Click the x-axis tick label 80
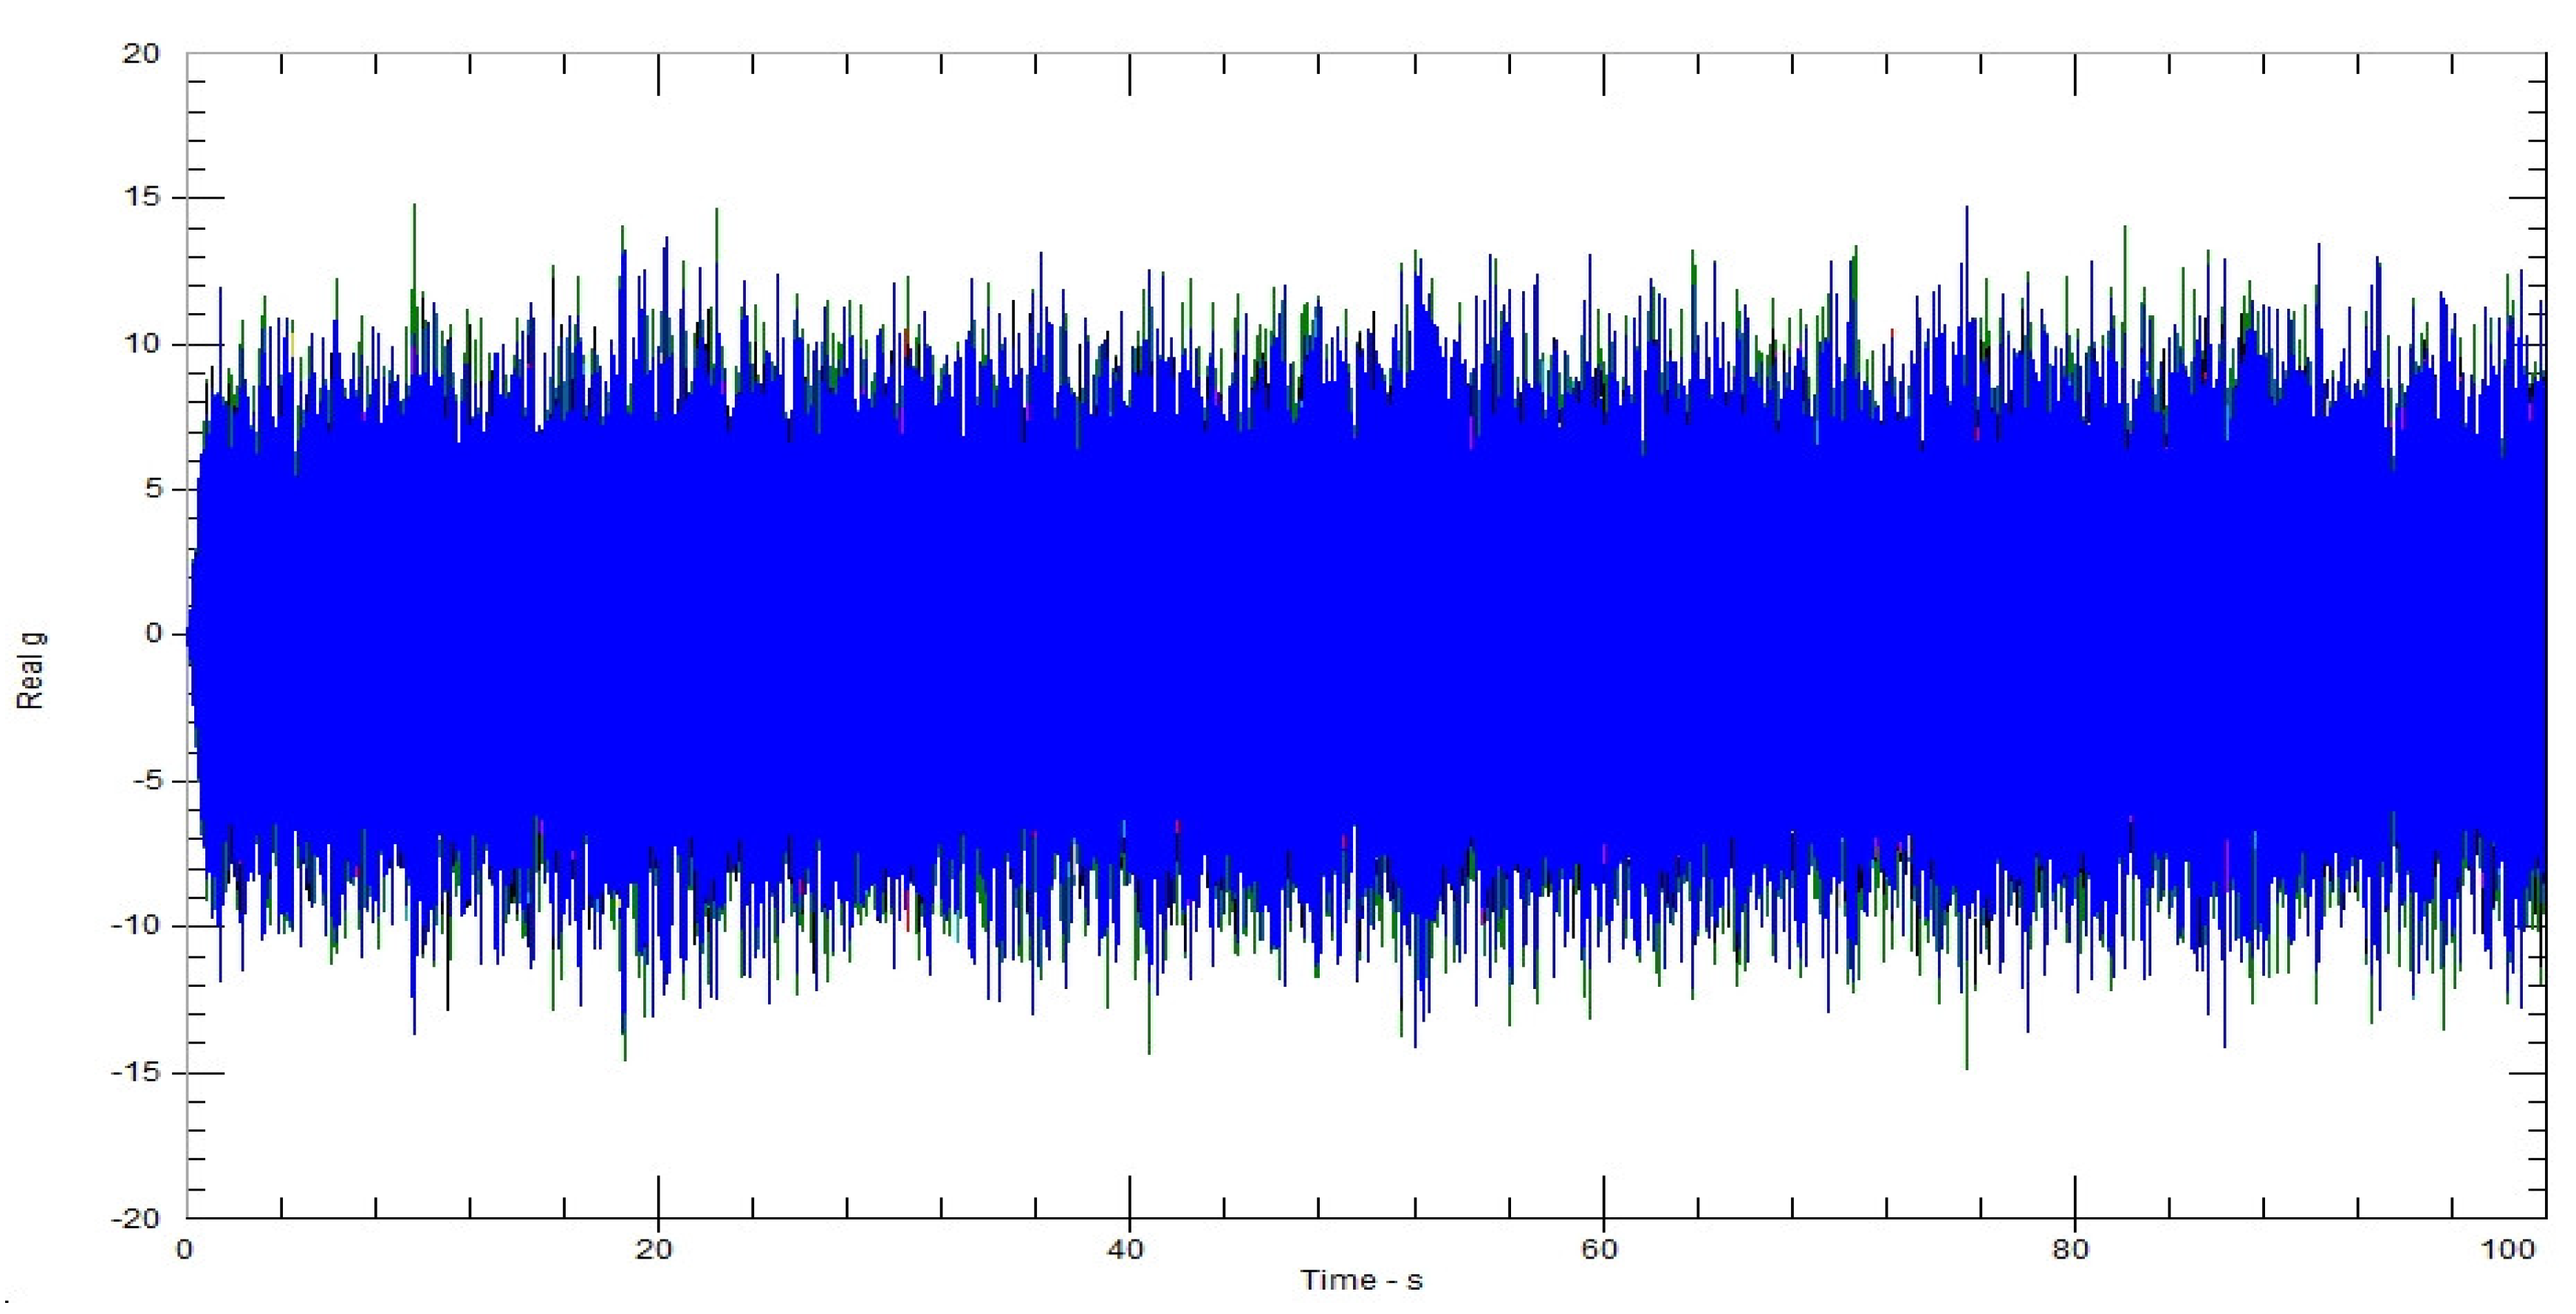2576x1314 pixels. coord(2072,1249)
